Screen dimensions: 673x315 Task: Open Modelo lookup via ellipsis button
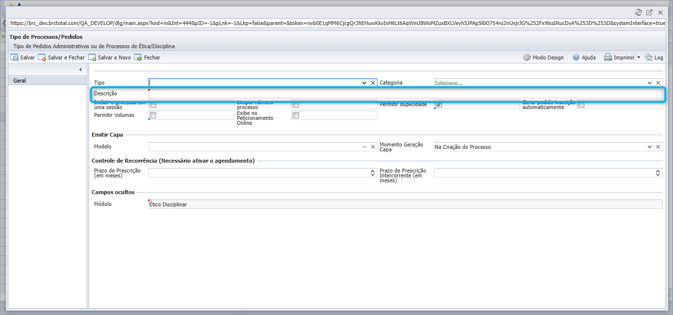[365, 147]
